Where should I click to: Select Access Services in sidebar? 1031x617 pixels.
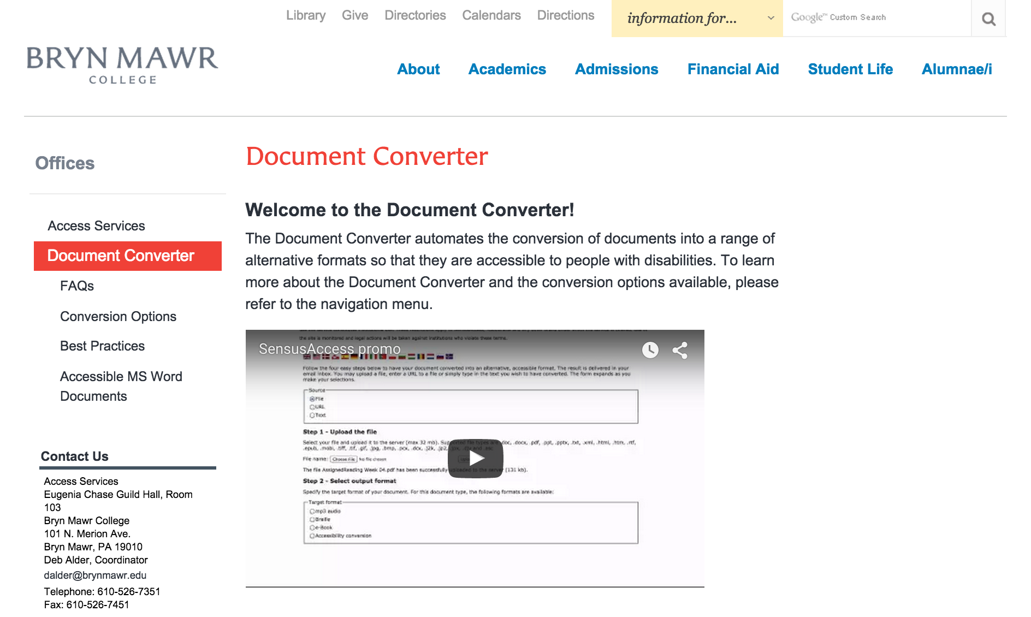[96, 226]
